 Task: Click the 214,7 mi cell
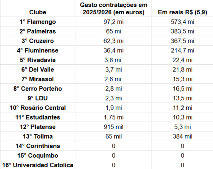tap(182, 50)
